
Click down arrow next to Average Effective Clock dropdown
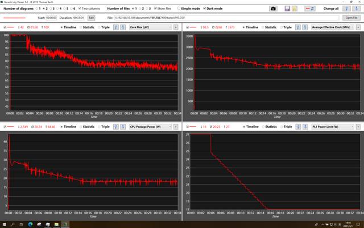click(305, 27)
